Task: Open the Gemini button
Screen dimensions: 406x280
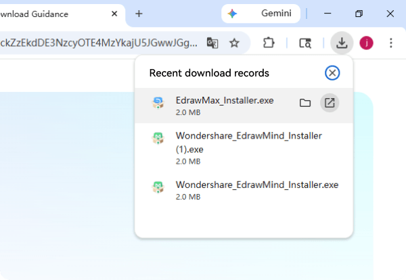Action: tap(261, 14)
